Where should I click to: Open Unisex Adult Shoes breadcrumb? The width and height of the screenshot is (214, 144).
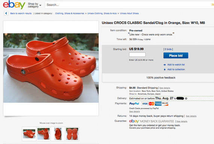pos(129,13)
